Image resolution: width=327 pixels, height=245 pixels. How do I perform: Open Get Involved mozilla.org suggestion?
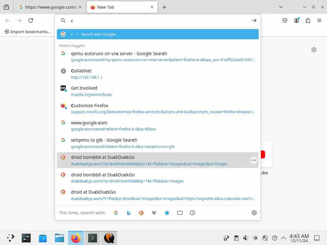point(158,91)
